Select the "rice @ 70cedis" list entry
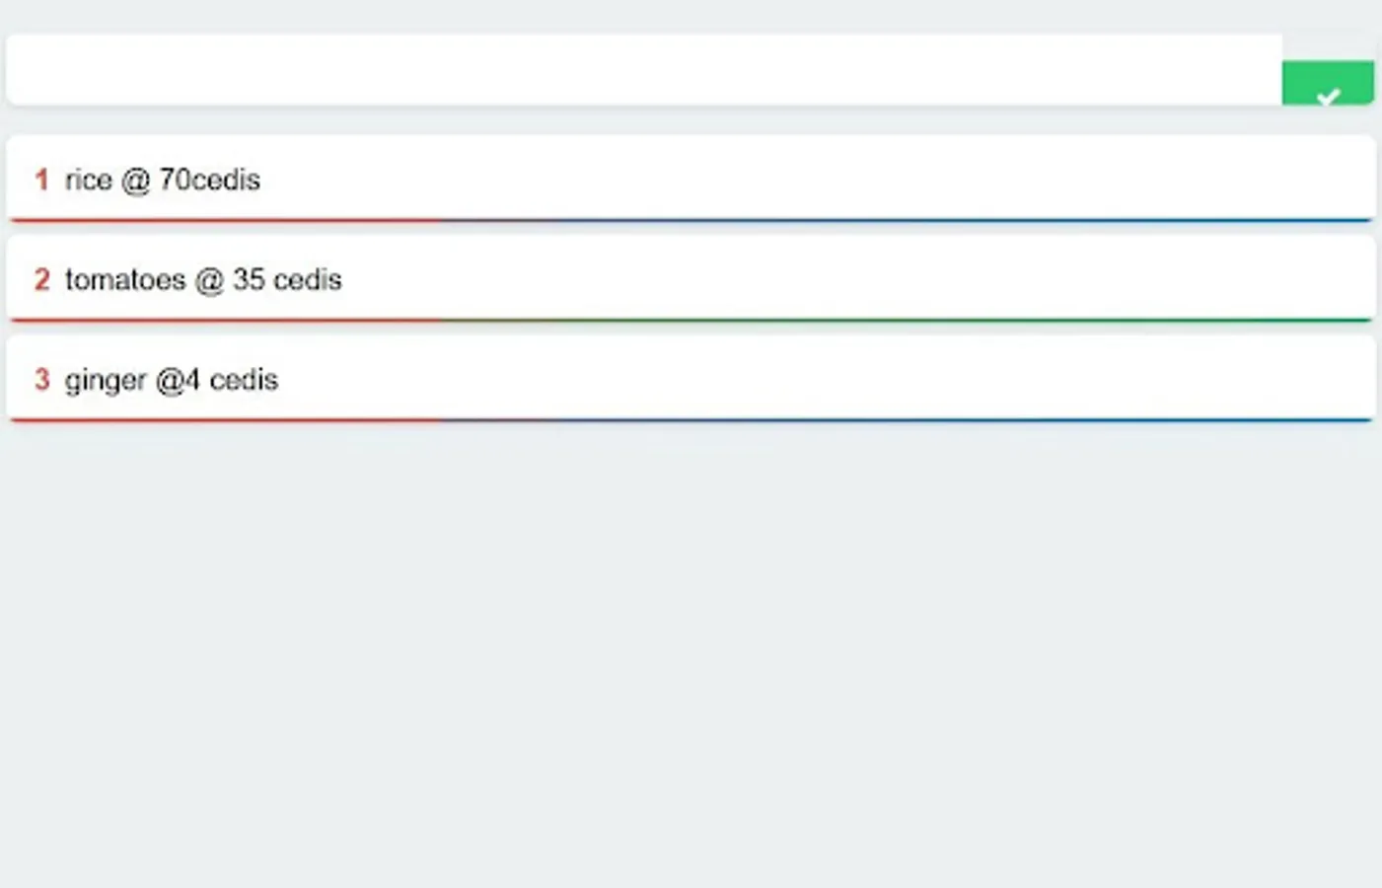 [x=691, y=179]
